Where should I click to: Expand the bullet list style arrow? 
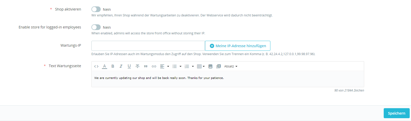181,66
